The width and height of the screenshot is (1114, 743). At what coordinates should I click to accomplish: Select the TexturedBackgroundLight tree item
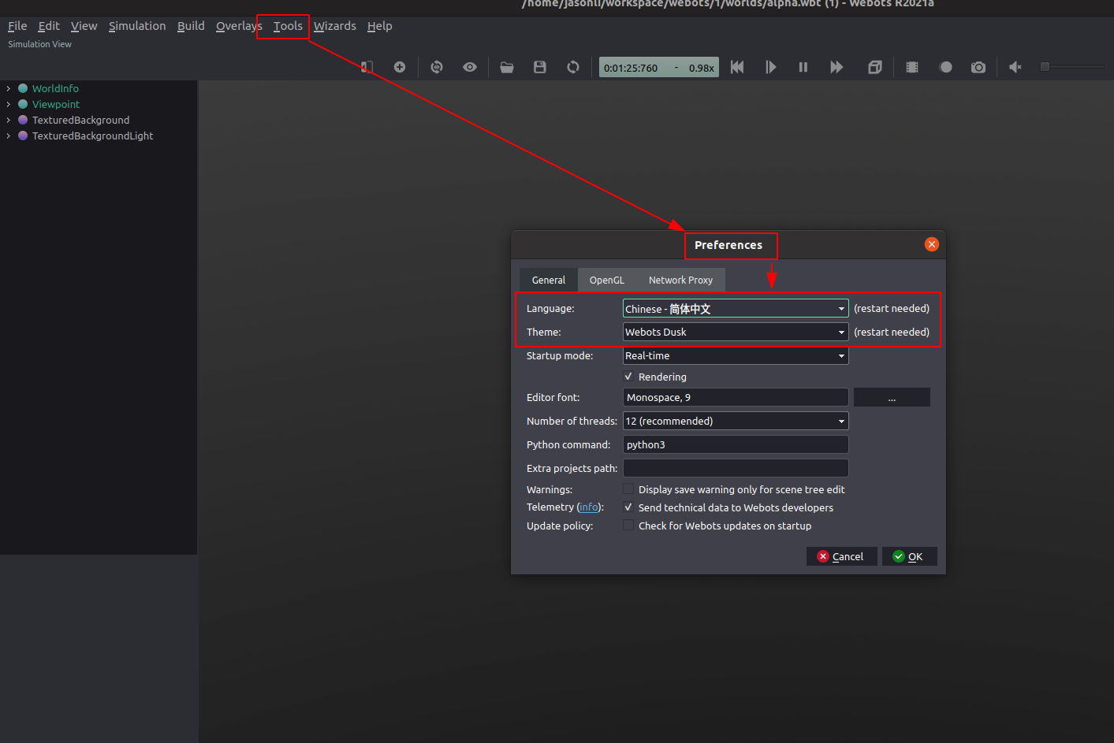click(92, 136)
